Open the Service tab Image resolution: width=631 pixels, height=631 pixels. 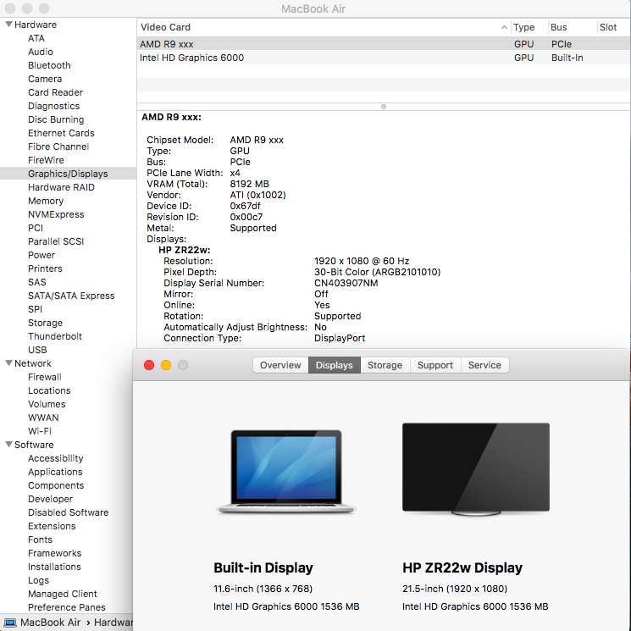[x=485, y=365]
